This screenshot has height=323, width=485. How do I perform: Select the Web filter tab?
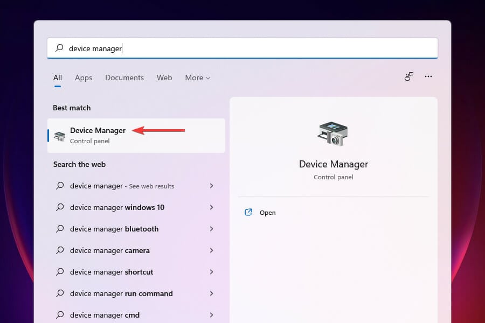click(164, 78)
